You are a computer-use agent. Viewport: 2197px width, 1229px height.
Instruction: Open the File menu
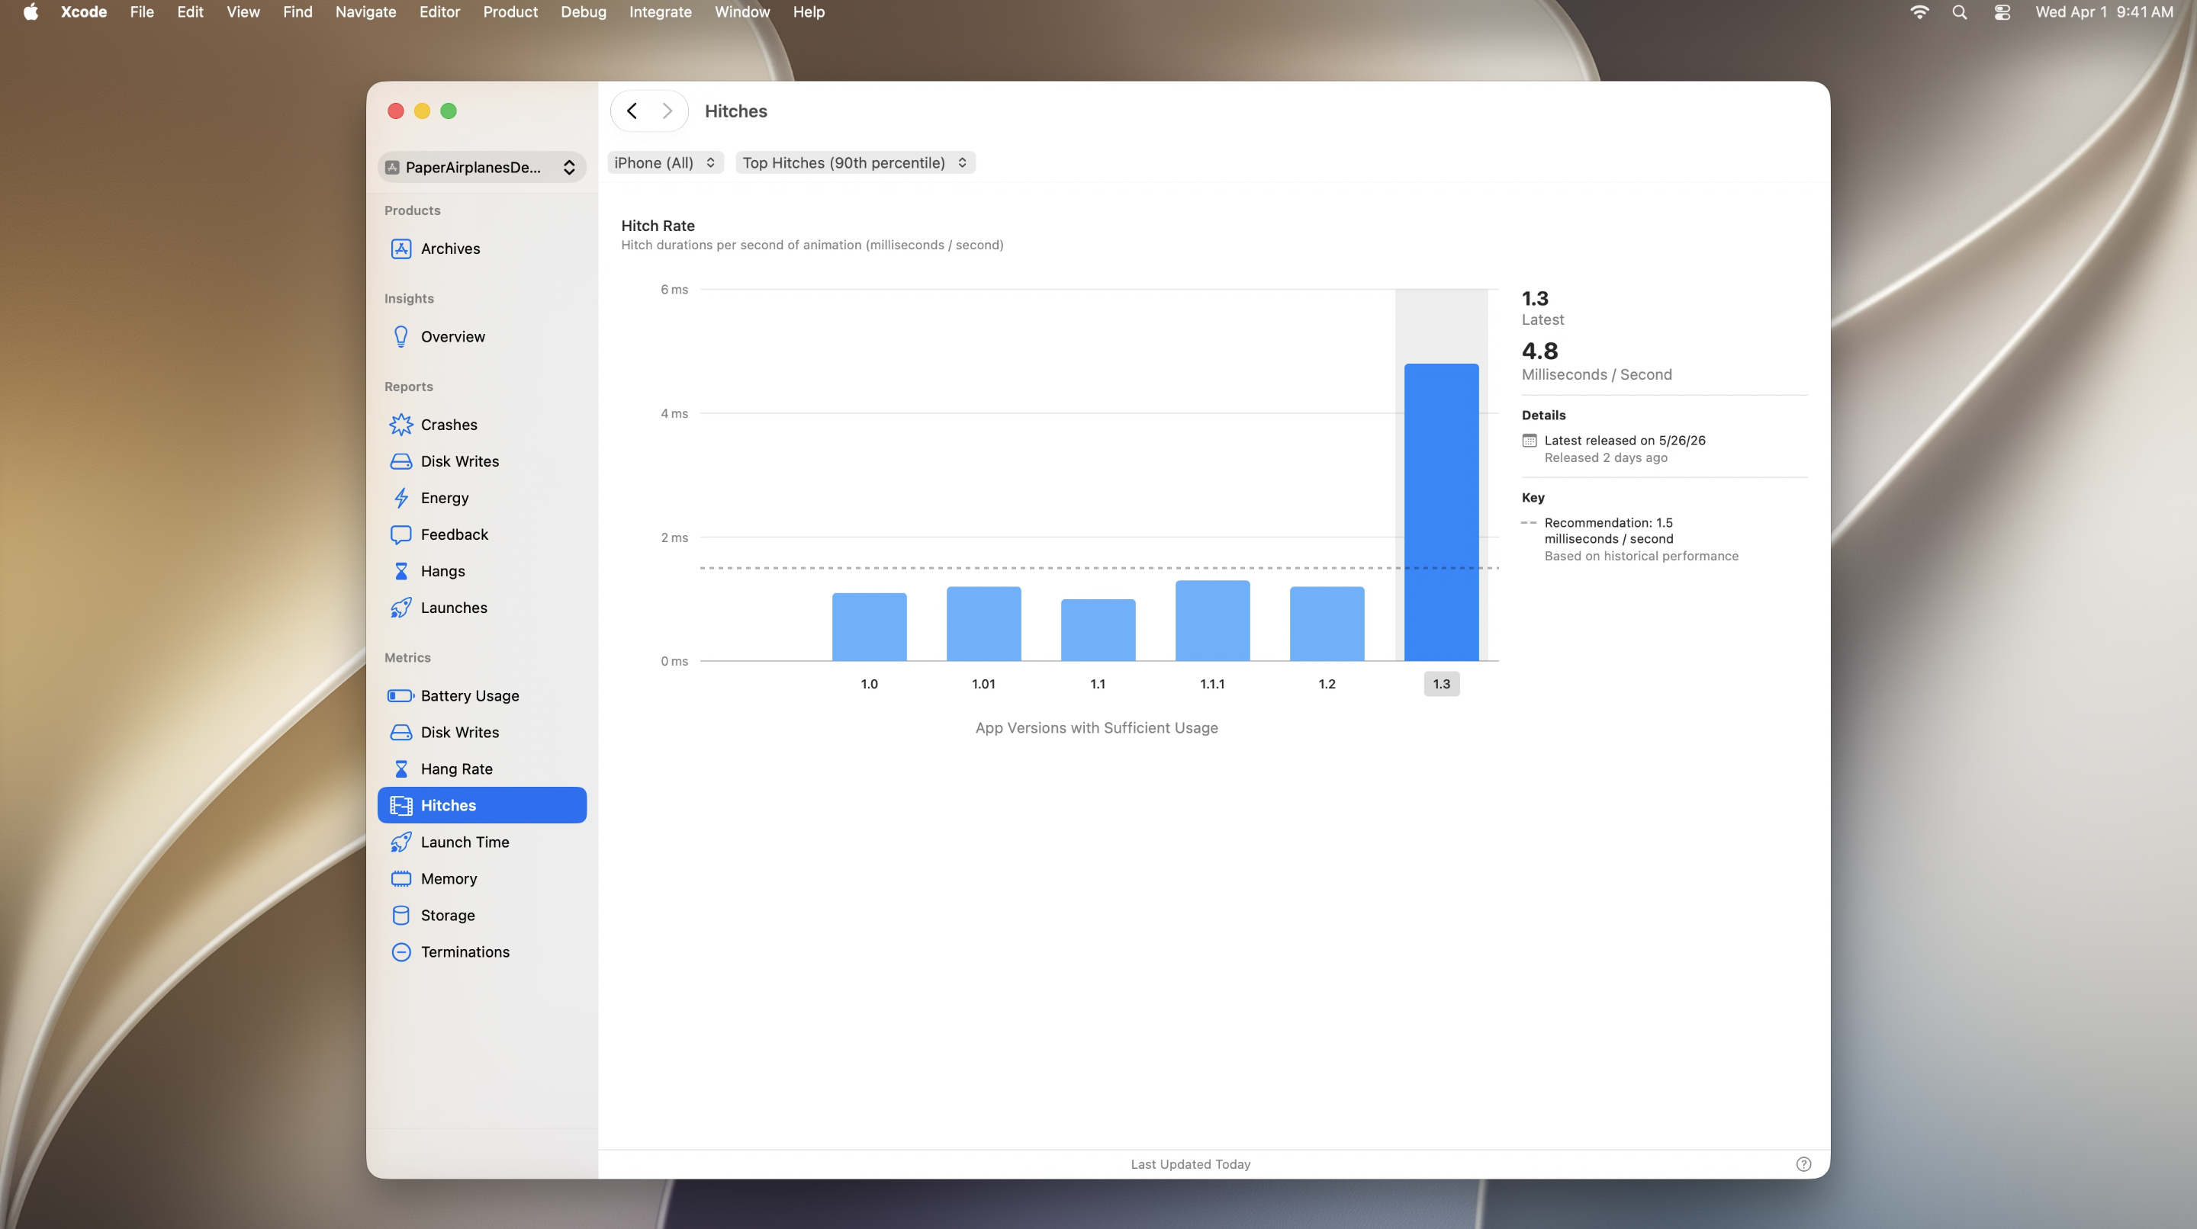(x=142, y=12)
